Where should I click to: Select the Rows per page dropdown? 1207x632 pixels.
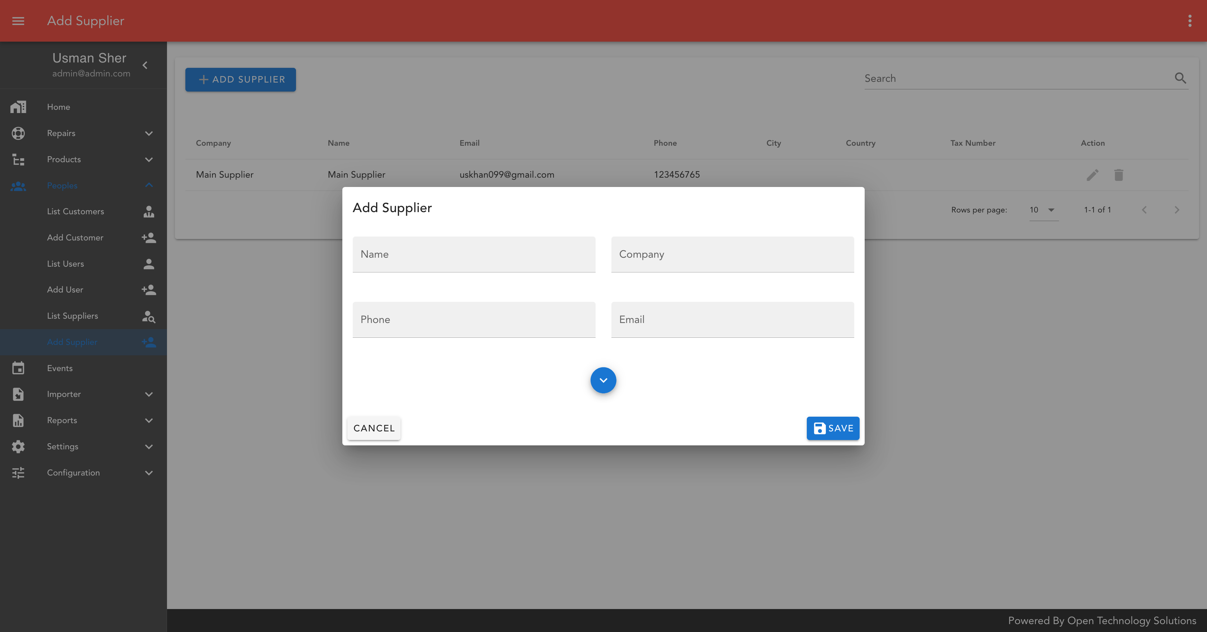pyautogui.click(x=1042, y=209)
